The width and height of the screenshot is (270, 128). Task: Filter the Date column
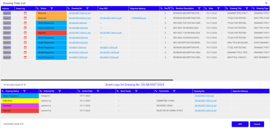(x=218, y=8)
